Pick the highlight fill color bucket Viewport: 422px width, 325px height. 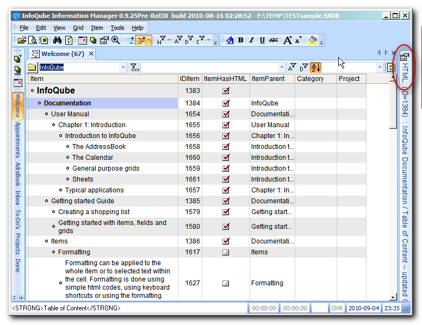pos(313,40)
